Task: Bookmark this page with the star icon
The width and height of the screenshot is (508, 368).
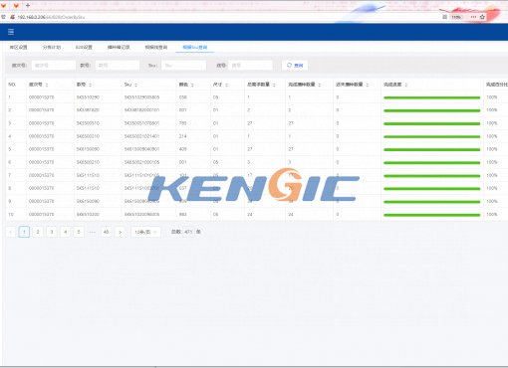Action: (482, 17)
